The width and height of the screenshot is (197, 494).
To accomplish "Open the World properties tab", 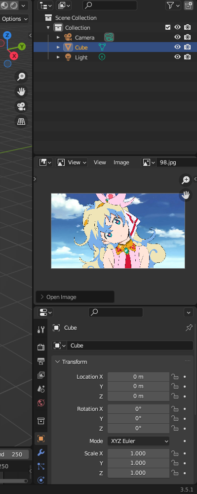I will coord(41,403).
